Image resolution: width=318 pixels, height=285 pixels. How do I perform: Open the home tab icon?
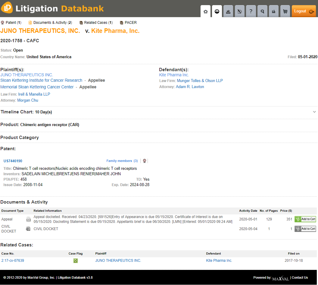[x=205, y=11]
